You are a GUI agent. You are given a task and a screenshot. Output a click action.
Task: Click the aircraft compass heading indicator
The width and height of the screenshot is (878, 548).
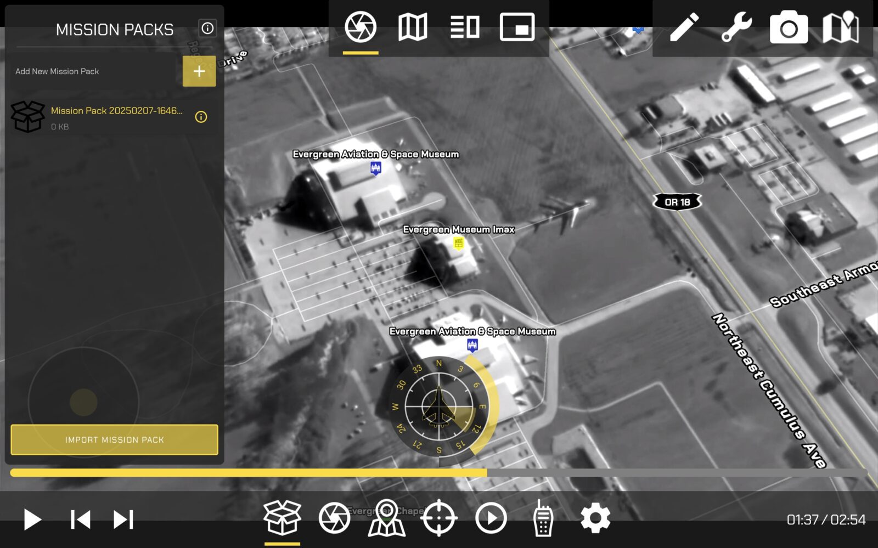pos(439,406)
